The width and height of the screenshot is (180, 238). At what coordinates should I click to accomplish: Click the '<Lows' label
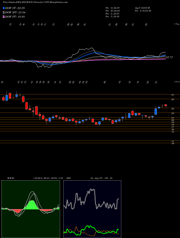tap(177, 81)
